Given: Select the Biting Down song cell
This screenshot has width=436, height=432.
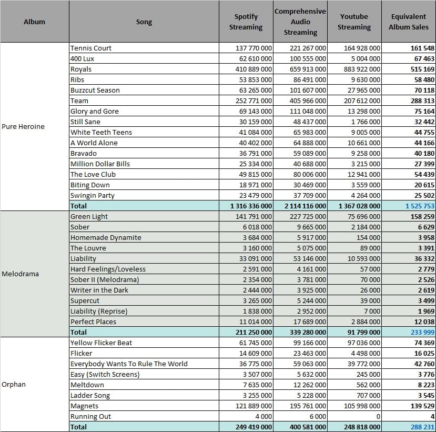Looking at the screenshot, I should 144,185.
